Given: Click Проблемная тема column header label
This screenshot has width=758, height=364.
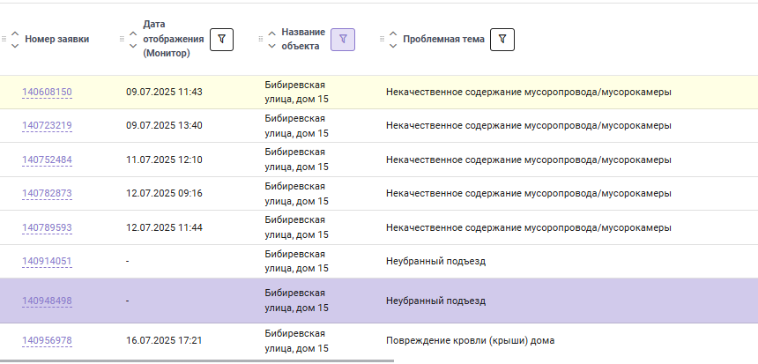Looking at the screenshot, I should (443, 39).
